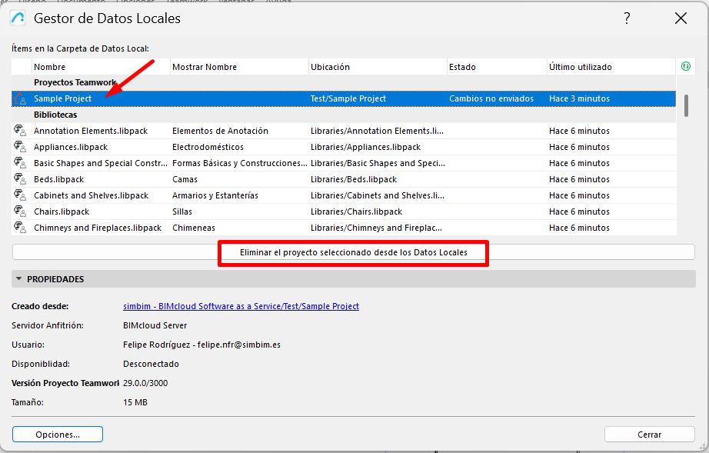Click the Armarios y Estanterías display name
709x453 pixels.
(215, 195)
